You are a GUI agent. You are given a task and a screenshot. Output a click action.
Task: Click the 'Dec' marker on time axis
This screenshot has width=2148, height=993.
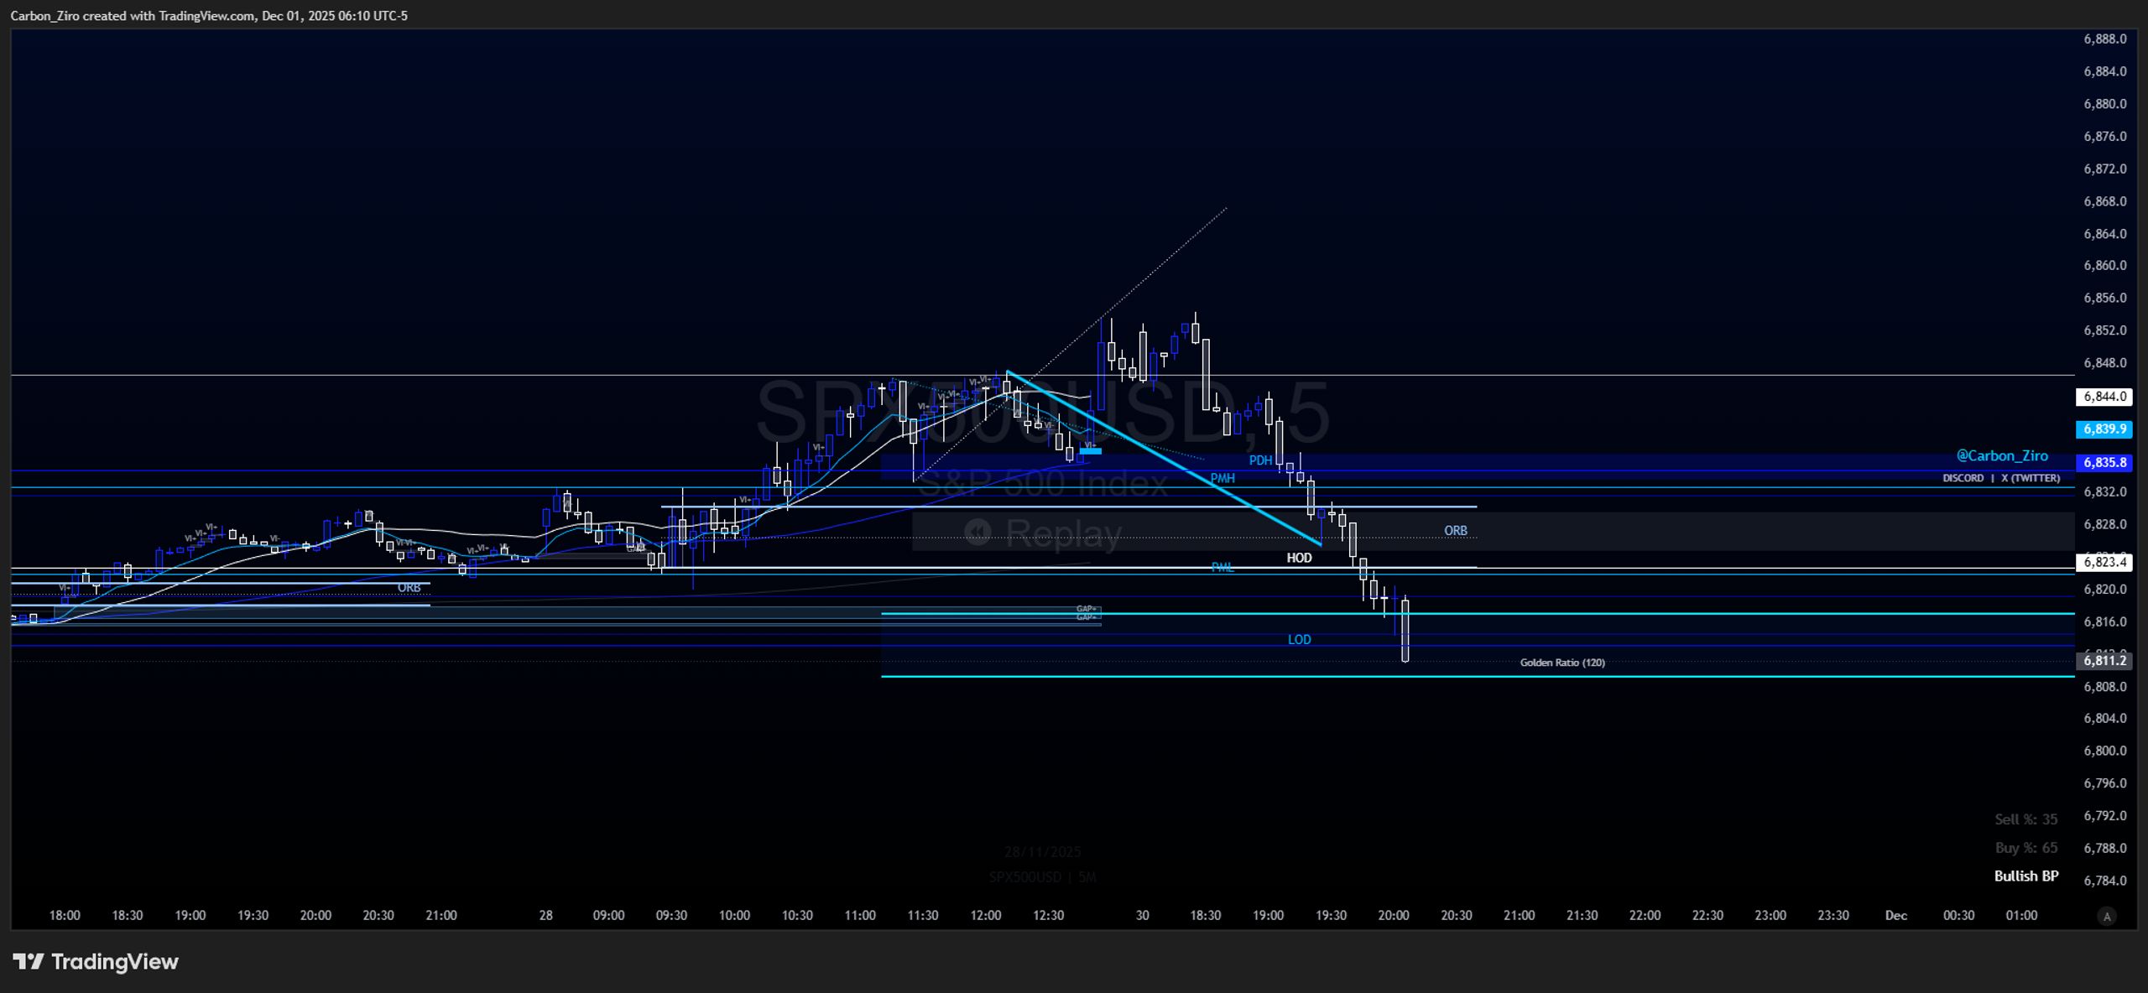click(x=1896, y=916)
